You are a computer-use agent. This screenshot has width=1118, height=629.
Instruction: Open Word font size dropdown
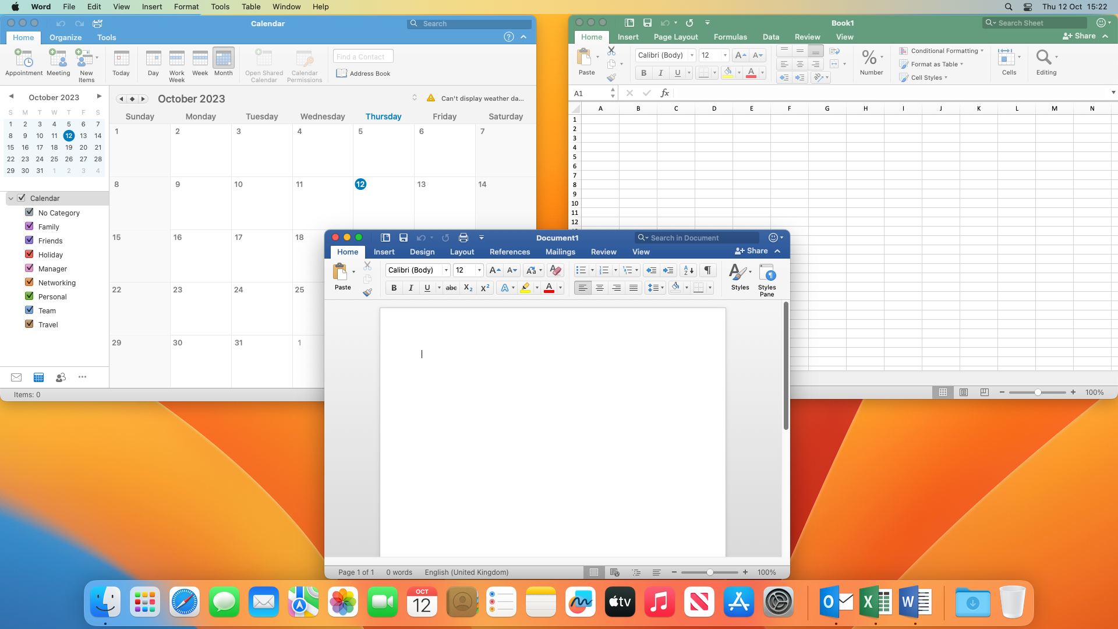[479, 270]
